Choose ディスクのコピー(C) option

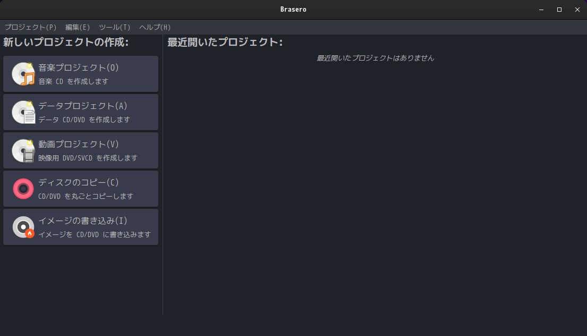[81, 189]
